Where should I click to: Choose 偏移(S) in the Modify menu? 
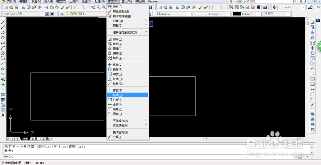128,53
